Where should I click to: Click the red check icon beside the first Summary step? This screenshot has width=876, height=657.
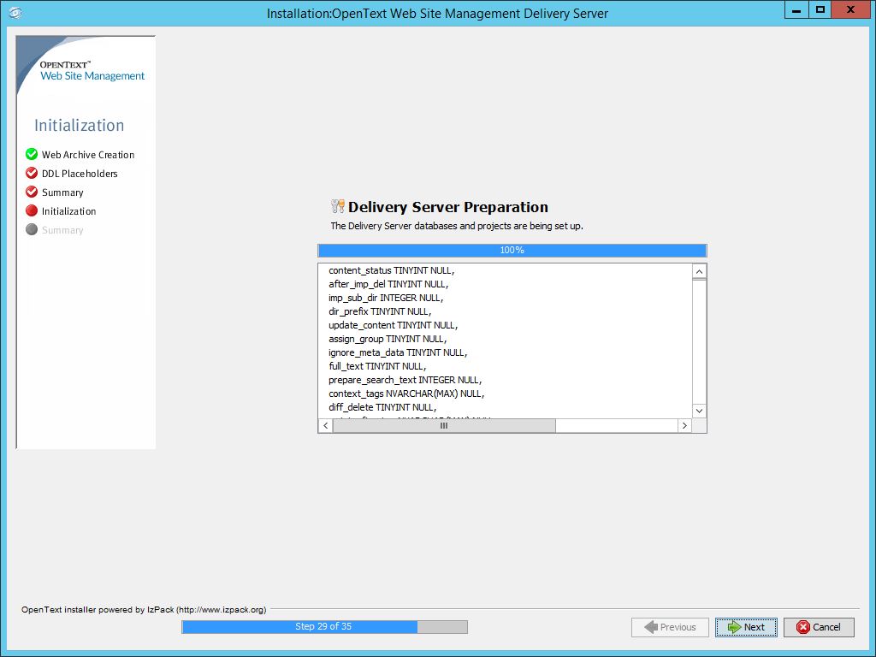coord(32,192)
